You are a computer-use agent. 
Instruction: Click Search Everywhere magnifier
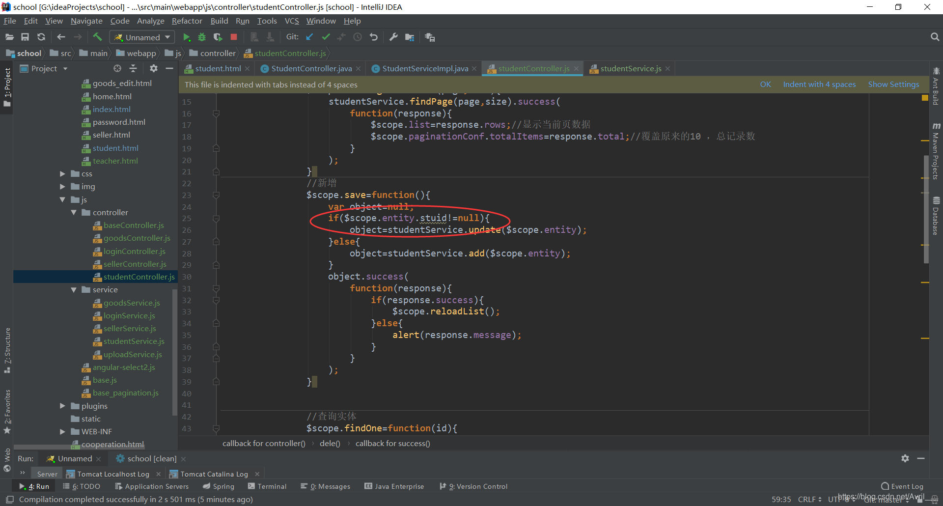[935, 37]
